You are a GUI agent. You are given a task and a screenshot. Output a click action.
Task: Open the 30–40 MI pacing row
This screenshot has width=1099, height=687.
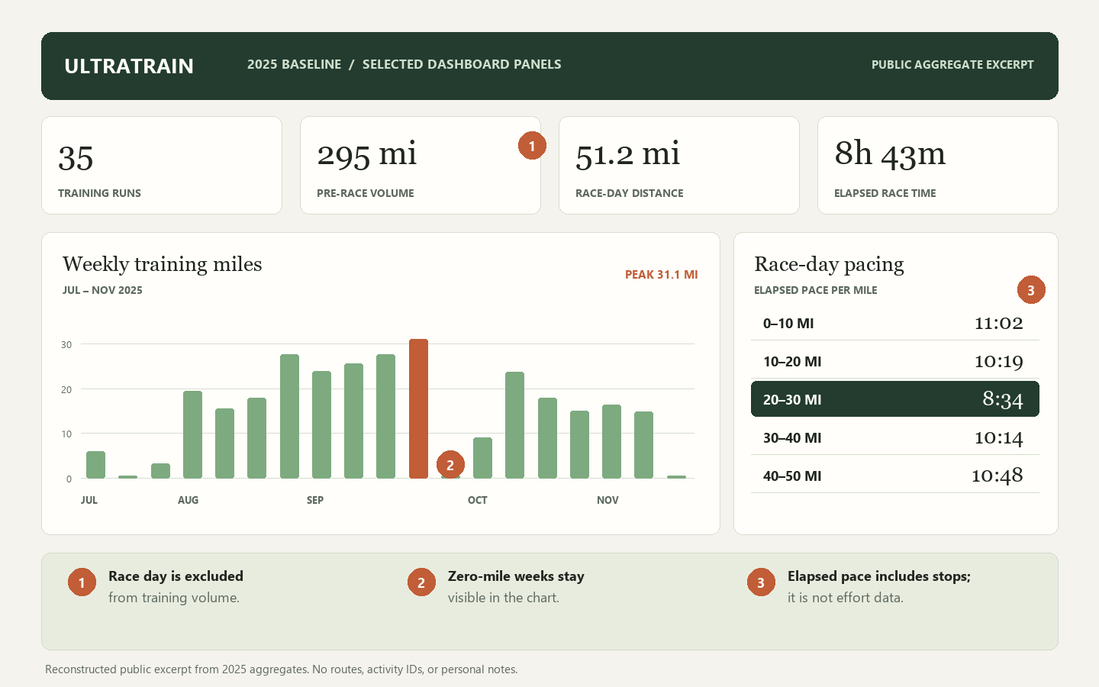[895, 437]
